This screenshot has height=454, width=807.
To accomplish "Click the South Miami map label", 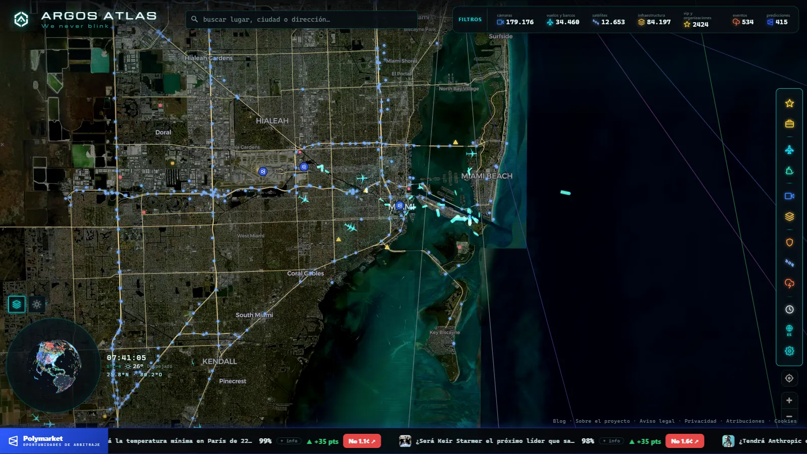I will [254, 315].
